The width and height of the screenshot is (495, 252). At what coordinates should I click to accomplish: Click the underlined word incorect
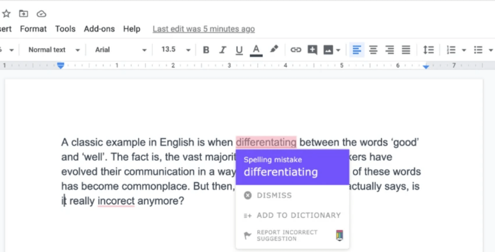click(116, 201)
